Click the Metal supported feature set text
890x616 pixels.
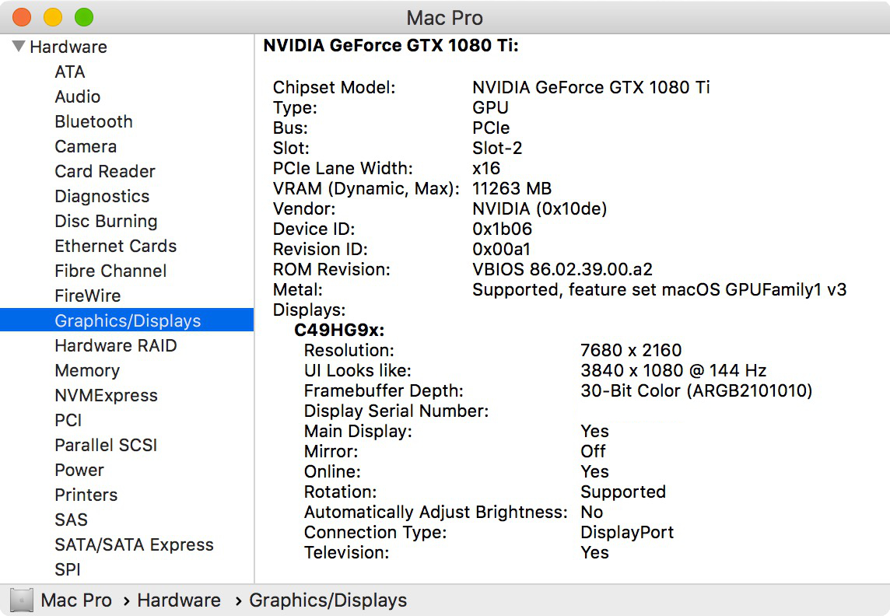[660, 290]
